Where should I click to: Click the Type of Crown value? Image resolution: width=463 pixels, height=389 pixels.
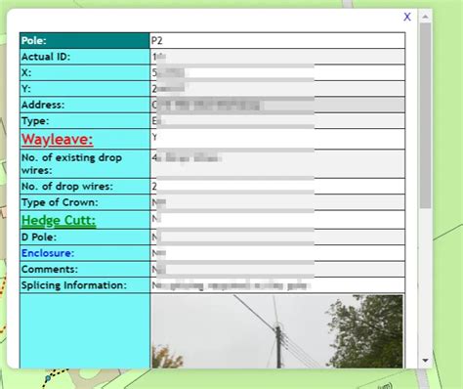[x=277, y=202]
